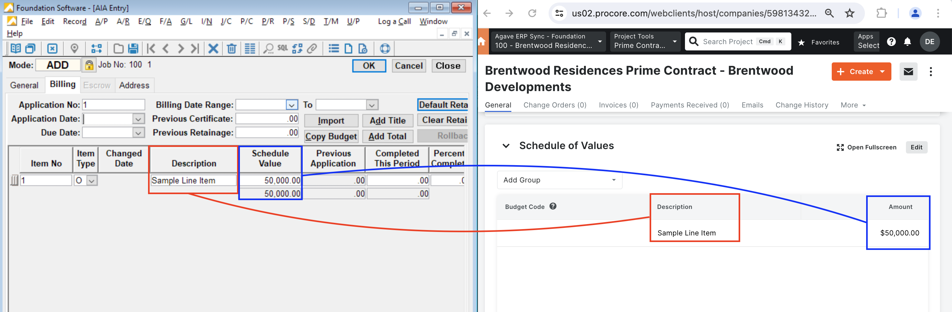The width and height of the screenshot is (952, 312).
Task: Click the Add Total button
Action: pos(388,136)
